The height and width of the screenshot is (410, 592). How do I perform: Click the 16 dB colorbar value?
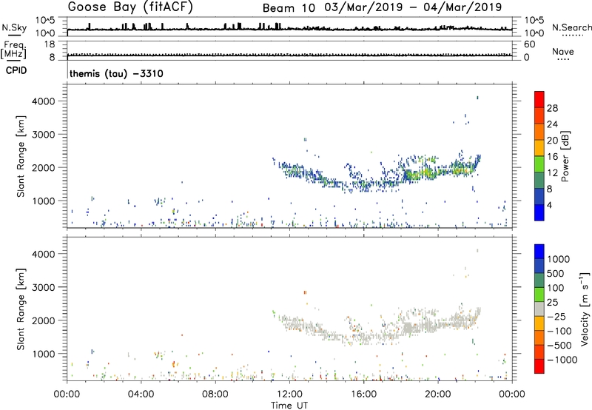552,157
